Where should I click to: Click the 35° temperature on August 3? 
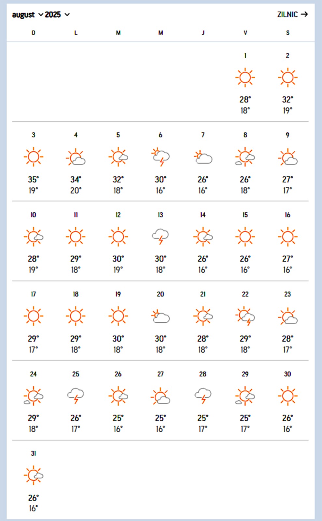(34, 179)
